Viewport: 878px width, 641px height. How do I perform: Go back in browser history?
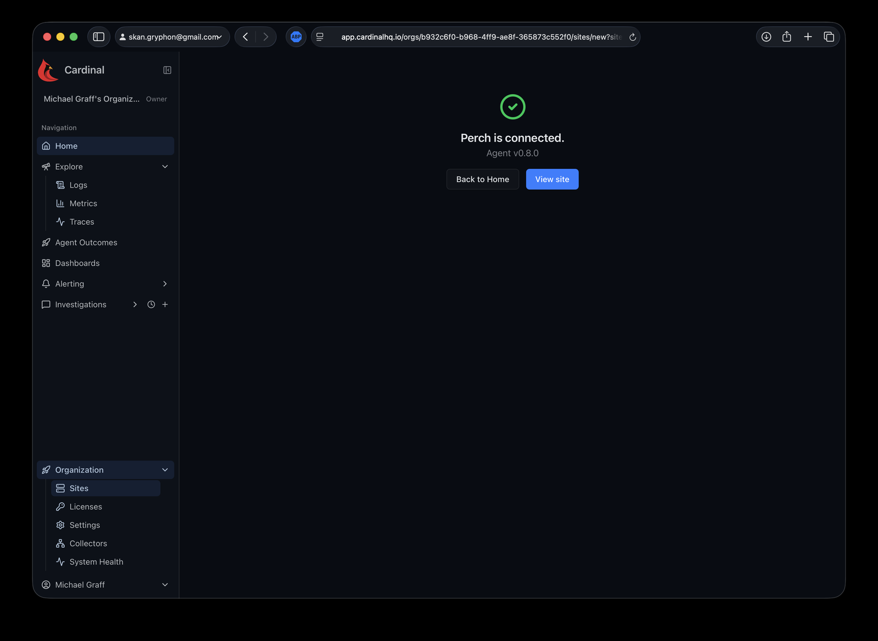[245, 37]
